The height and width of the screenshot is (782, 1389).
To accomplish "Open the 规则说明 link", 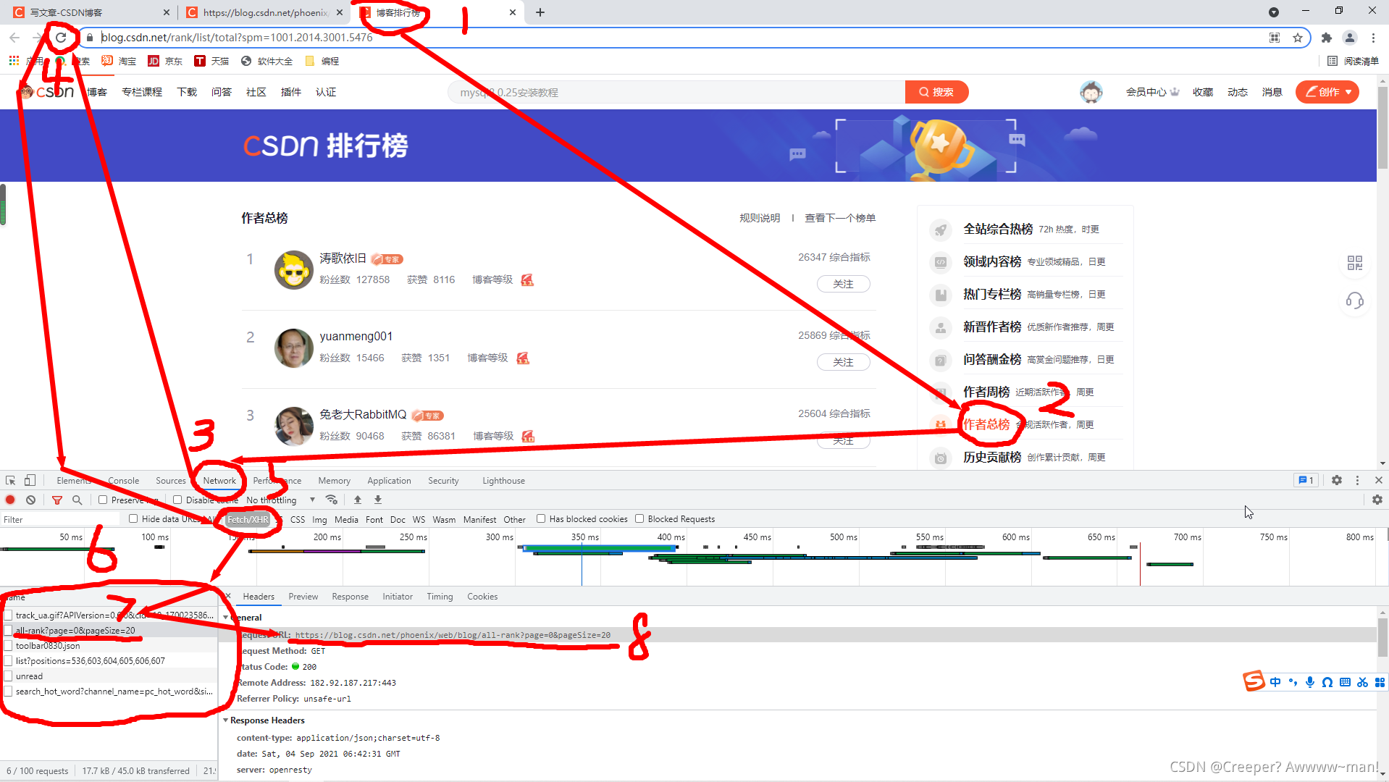I will click(760, 218).
